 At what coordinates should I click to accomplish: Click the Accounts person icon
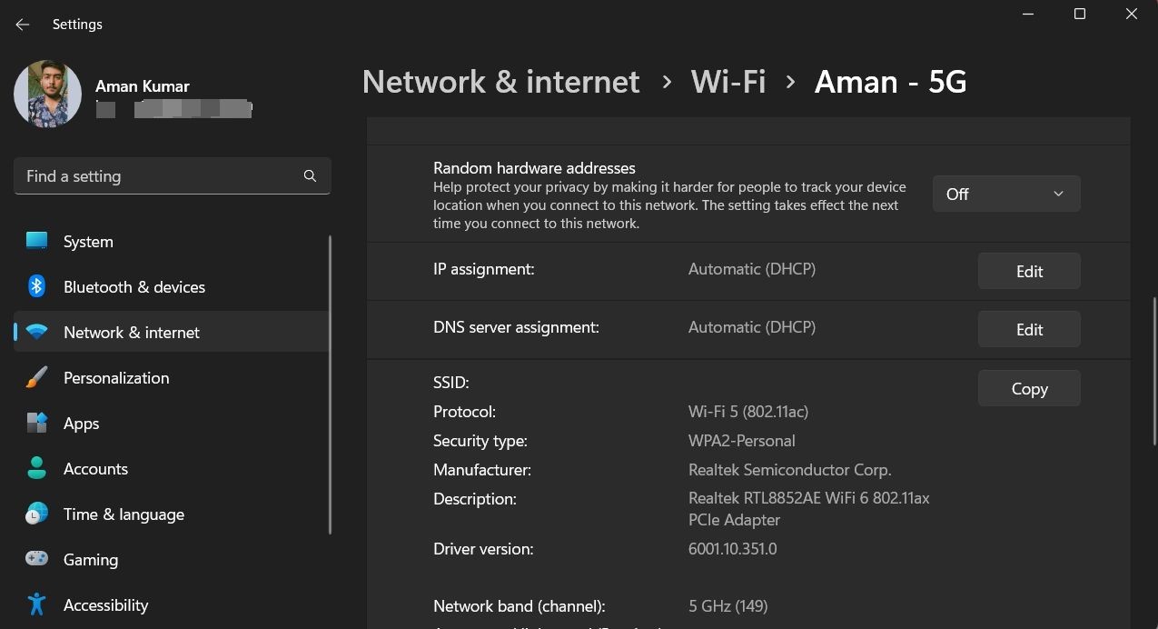[x=36, y=468]
